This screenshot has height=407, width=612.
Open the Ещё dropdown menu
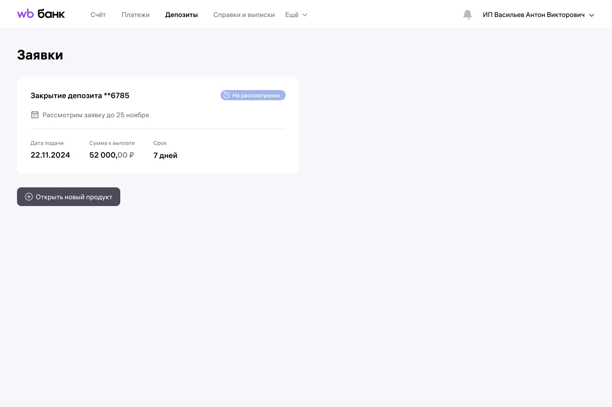point(292,15)
